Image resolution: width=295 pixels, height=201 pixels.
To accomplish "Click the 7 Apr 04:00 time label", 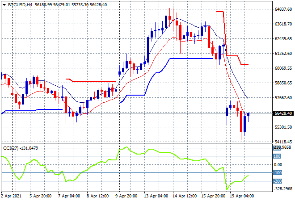I will coord(69,196).
